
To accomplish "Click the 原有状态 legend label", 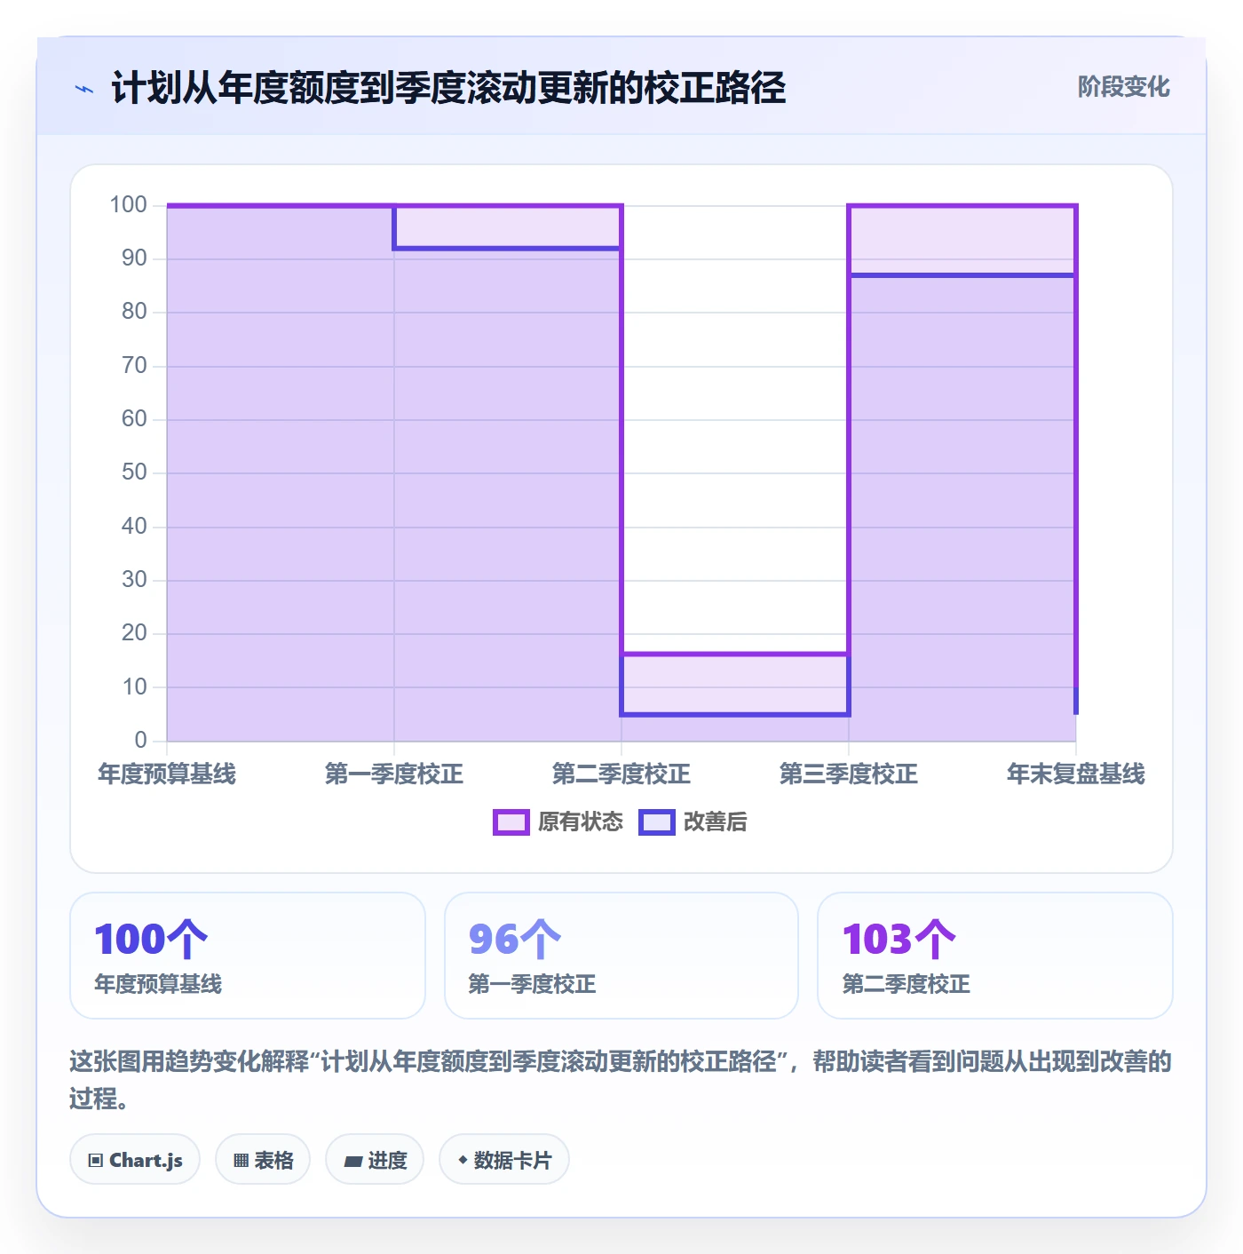I will click(x=581, y=822).
